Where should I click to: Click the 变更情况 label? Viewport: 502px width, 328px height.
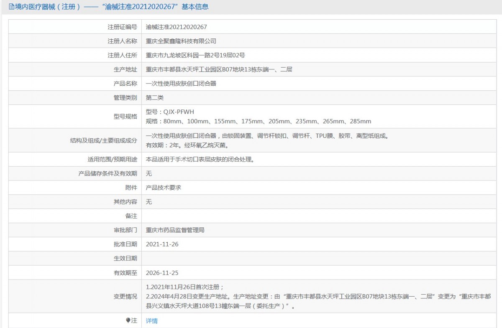tap(125, 297)
